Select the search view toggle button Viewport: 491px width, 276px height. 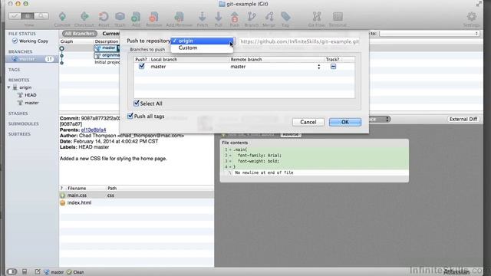point(41,16)
